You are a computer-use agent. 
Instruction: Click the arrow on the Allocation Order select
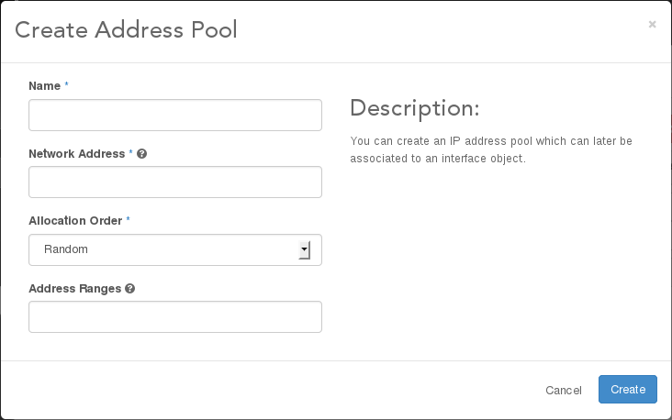305,249
